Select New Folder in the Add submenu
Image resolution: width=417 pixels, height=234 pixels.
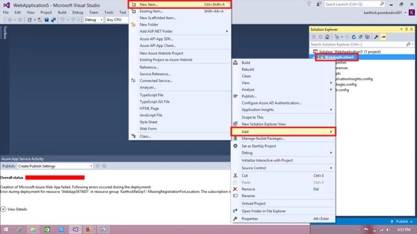pyautogui.click(x=180, y=24)
